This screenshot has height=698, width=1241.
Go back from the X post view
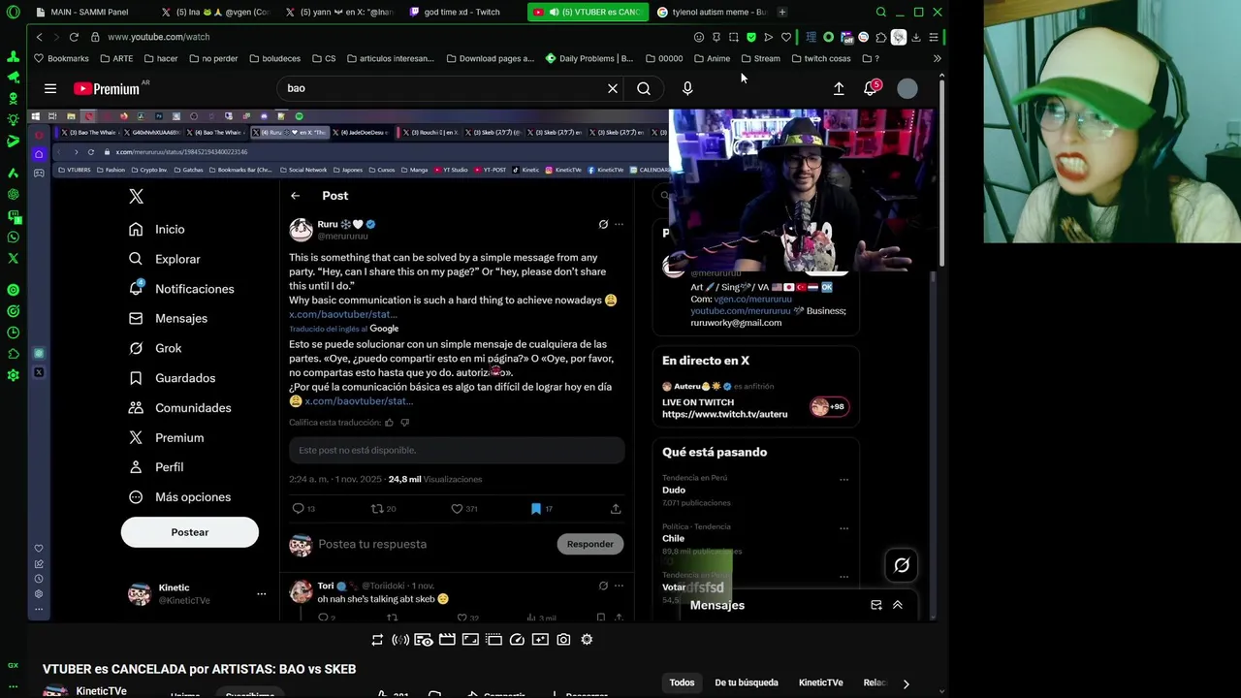296,196
